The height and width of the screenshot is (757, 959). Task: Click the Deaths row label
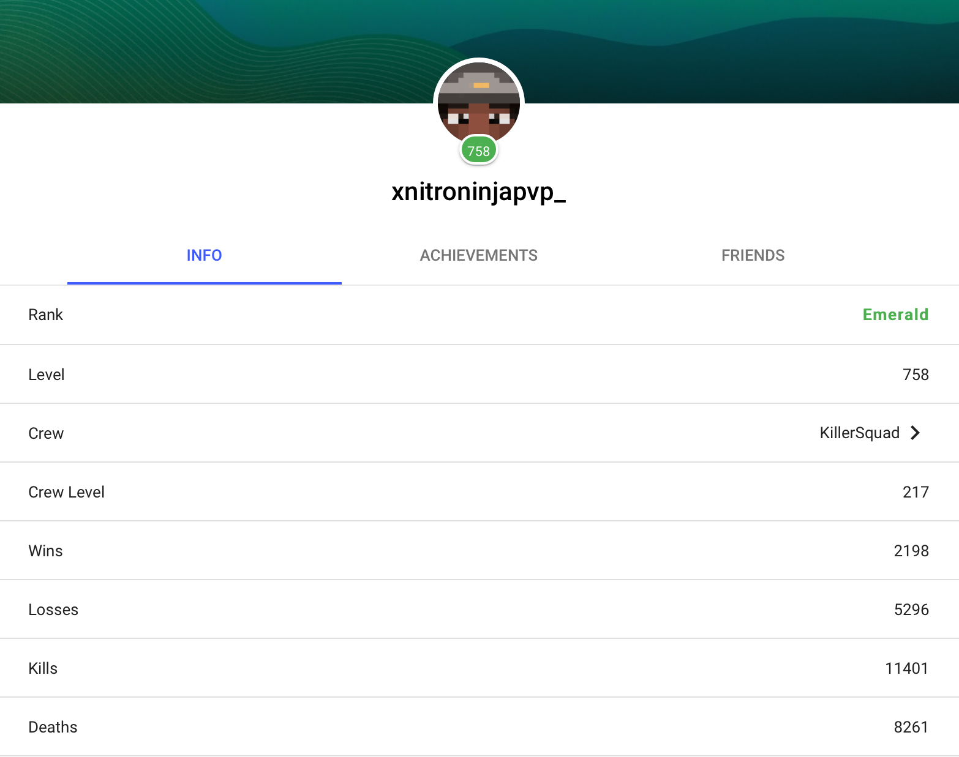coord(53,727)
